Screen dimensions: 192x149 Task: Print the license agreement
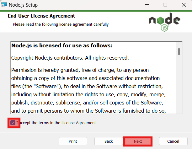[x=73, y=141]
